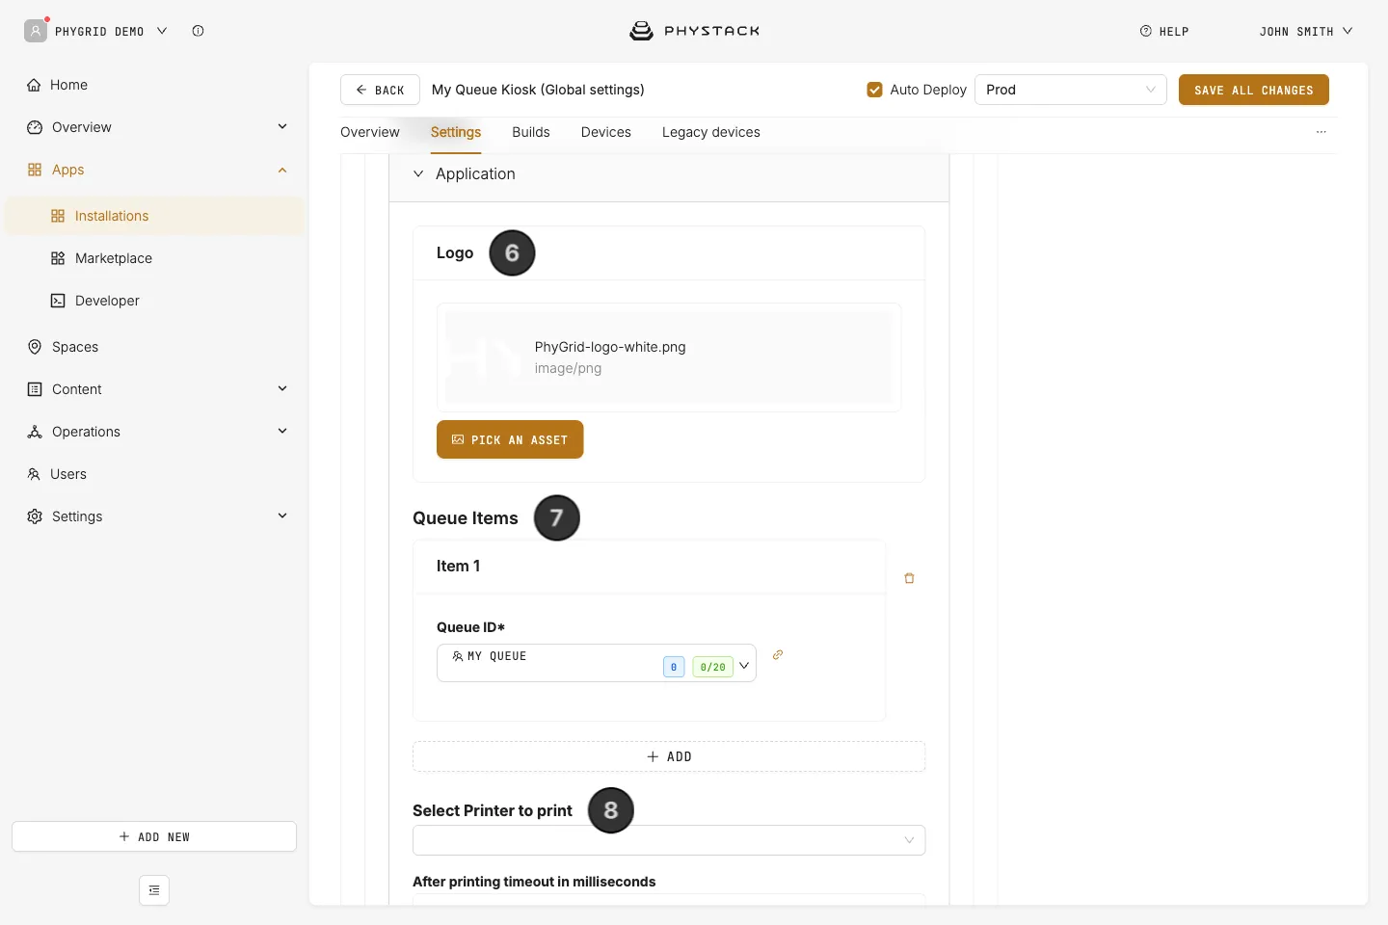Click the Developer terminal icon
Image resolution: width=1388 pixels, height=925 pixels.
click(x=58, y=301)
